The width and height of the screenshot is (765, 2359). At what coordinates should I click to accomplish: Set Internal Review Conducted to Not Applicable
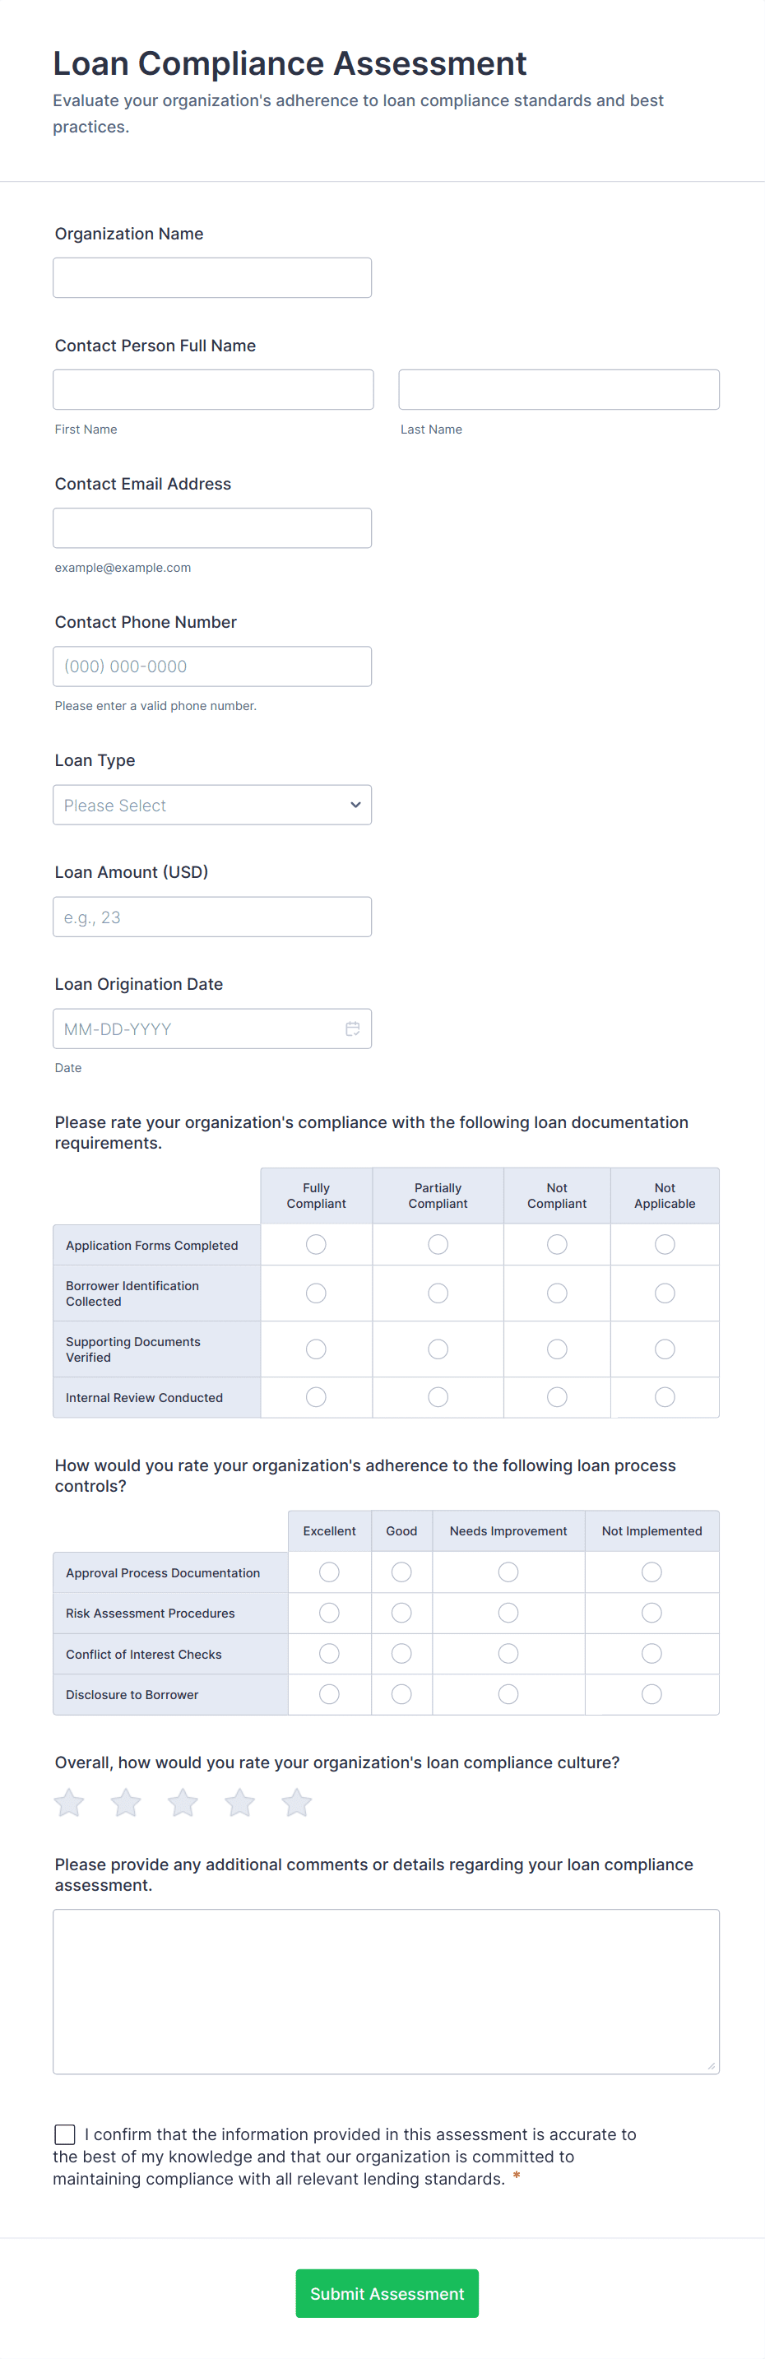665,1396
